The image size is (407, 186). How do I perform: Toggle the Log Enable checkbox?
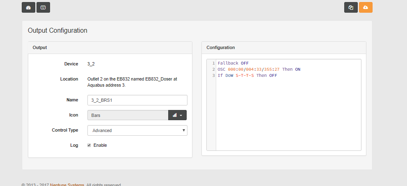click(x=89, y=146)
